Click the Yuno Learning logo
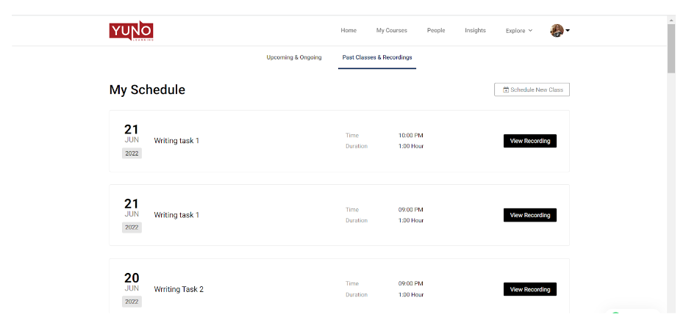Viewport: 686px width, 317px height. coord(131,31)
